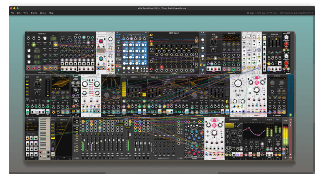The image size is (324, 186).
Task: Click the Wavetable VCO wavetable display
Action: (x=60, y=83)
